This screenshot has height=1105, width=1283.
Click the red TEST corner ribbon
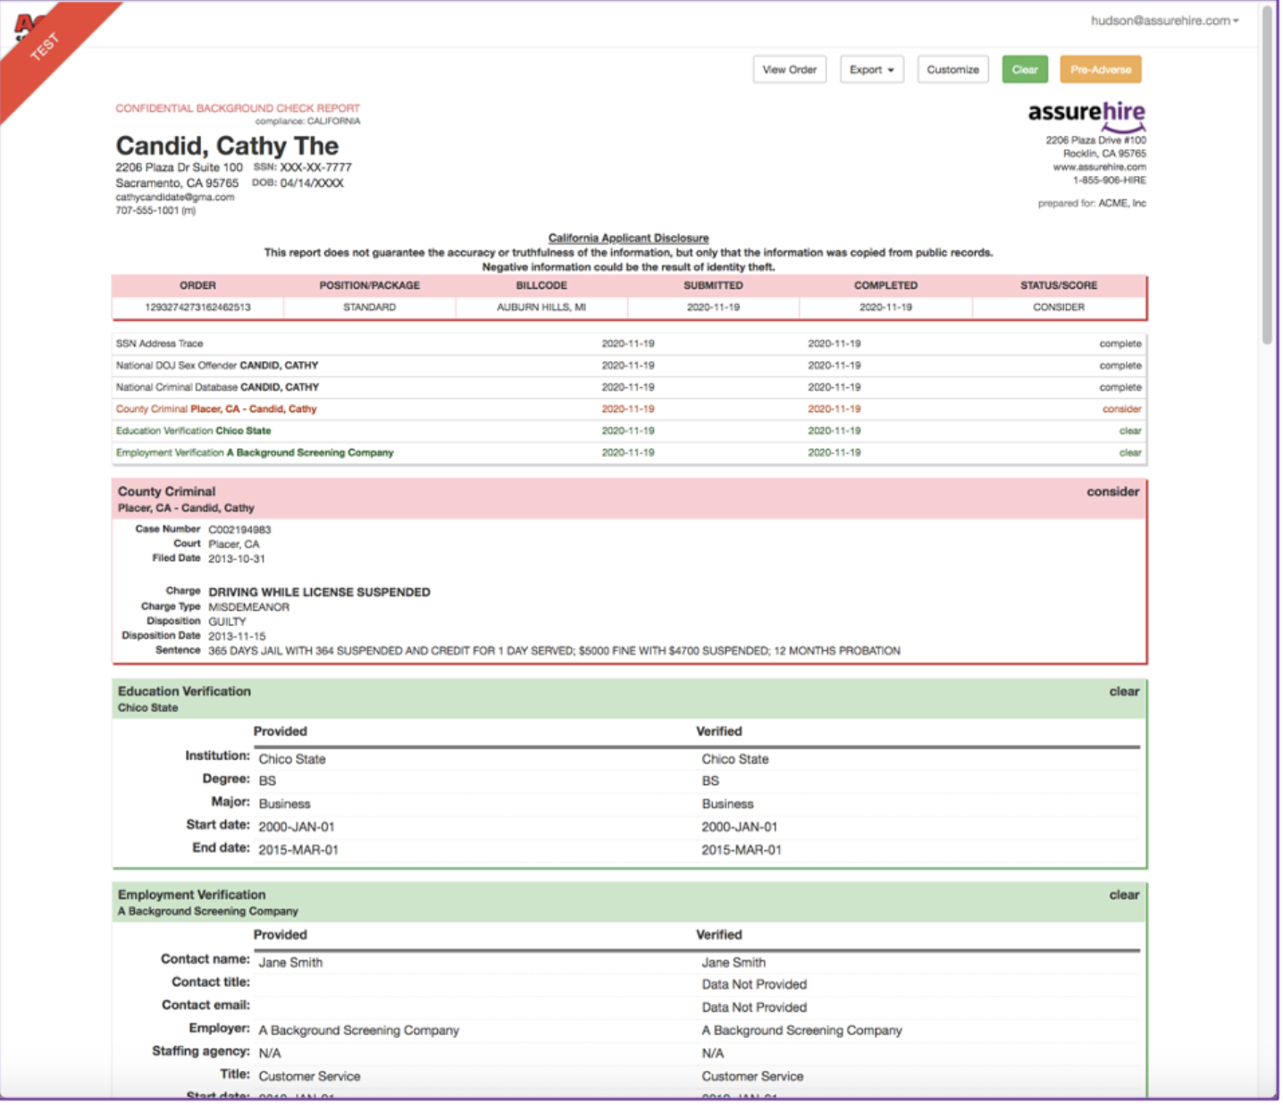45,46
